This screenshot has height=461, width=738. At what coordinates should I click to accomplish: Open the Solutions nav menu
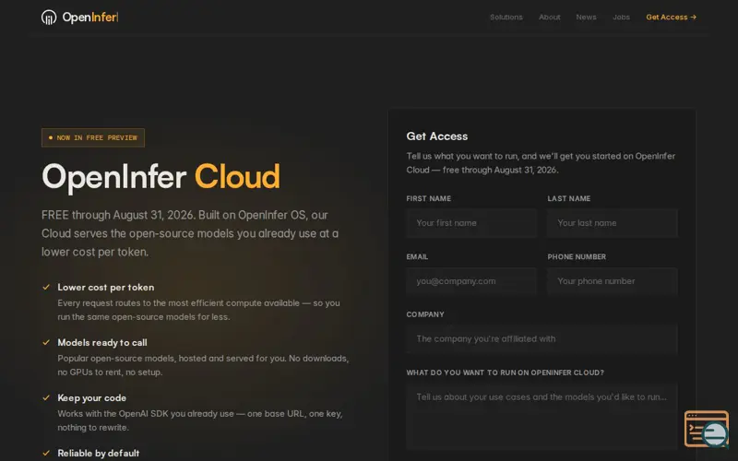click(x=506, y=17)
